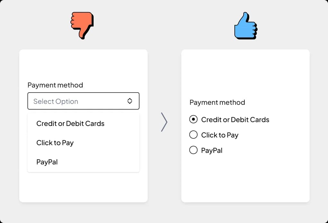The image size is (328, 223).
Task: Click the orange thumbs-down icon
Action: pyautogui.click(x=82, y=25)
